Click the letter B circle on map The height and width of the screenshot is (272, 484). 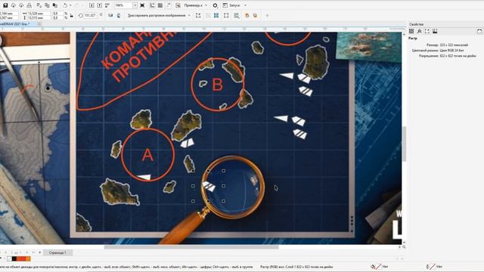(x=218, y=85)
